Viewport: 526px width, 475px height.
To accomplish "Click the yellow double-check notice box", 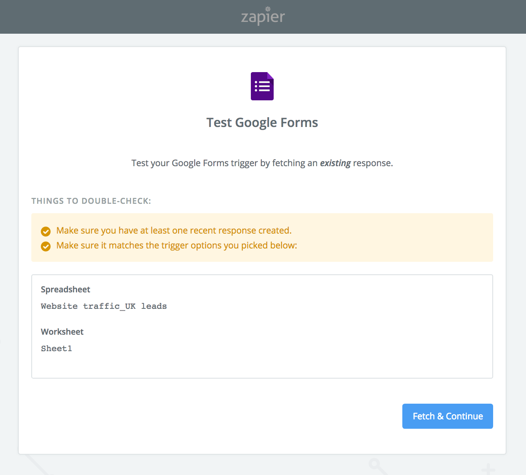I will click(391, 237).
